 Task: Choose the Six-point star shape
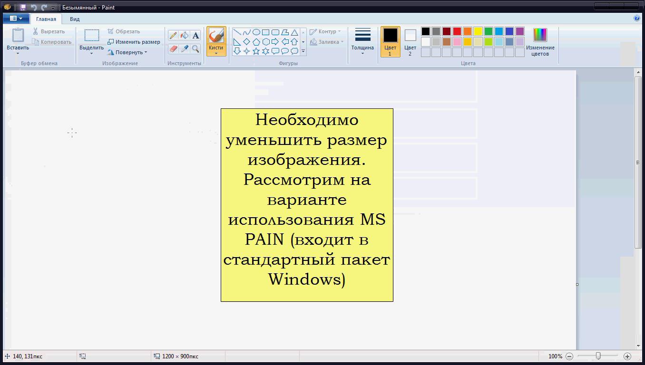point(265,51)
